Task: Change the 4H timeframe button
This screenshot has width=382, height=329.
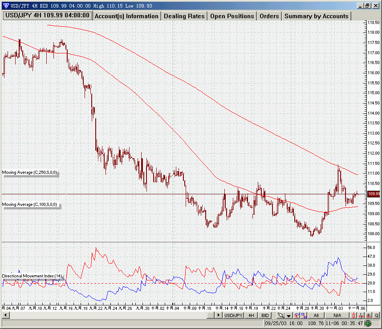Action: 251,315
